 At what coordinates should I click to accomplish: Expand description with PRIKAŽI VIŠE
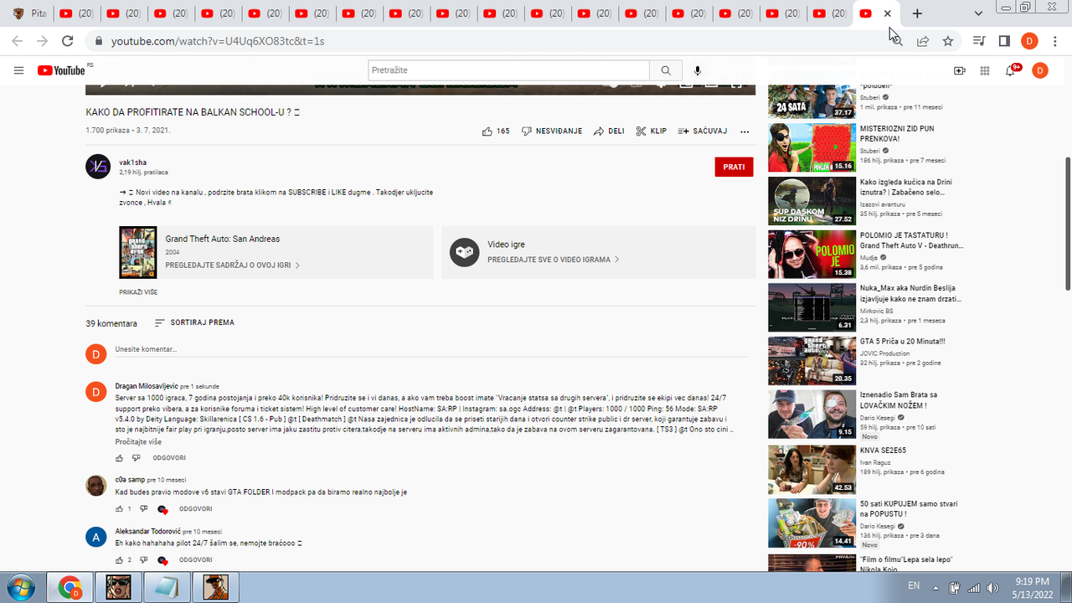tap(138, 292)
